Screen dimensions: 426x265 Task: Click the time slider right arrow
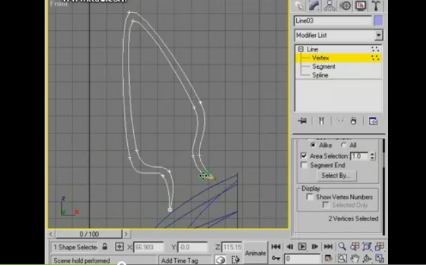pos(126,234)
